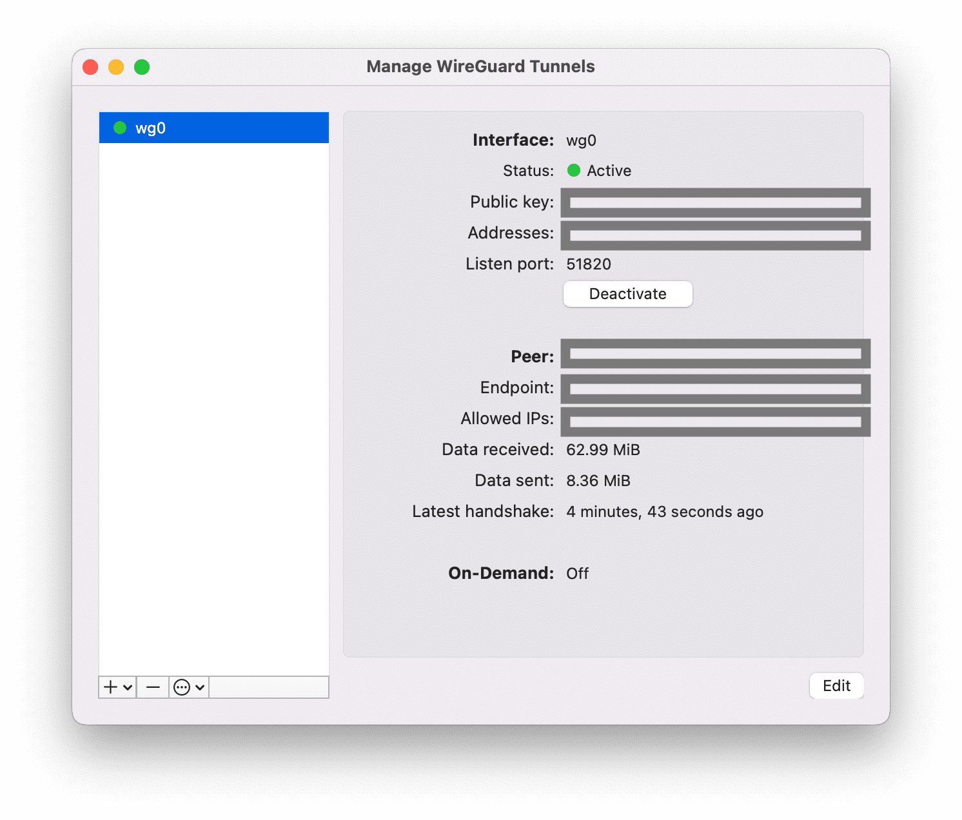Click the Latest handshake label
This screenshot has height=820, width=962.
point(483,512)
